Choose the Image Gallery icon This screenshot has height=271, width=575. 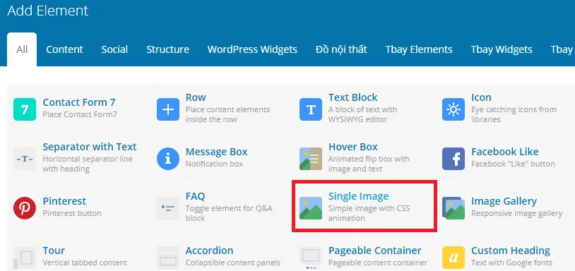pyautogui.click(x=454, y=208)
